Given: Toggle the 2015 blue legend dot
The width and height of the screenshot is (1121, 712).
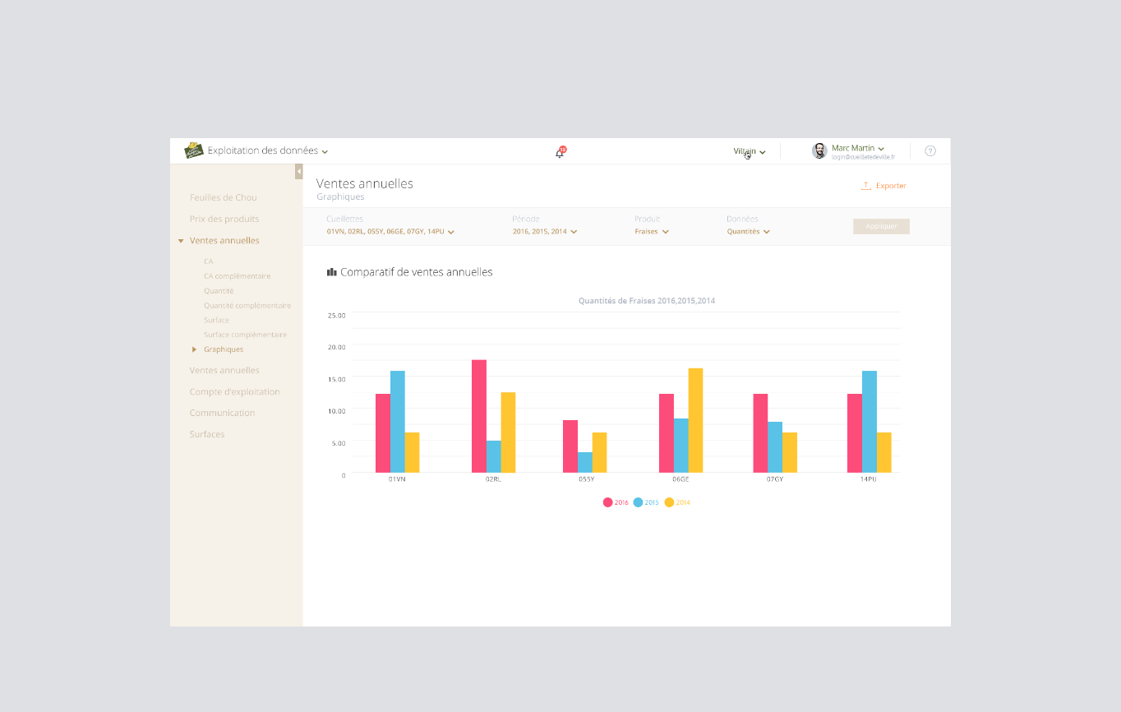Looking at the screenshot, I should point(638,502).
